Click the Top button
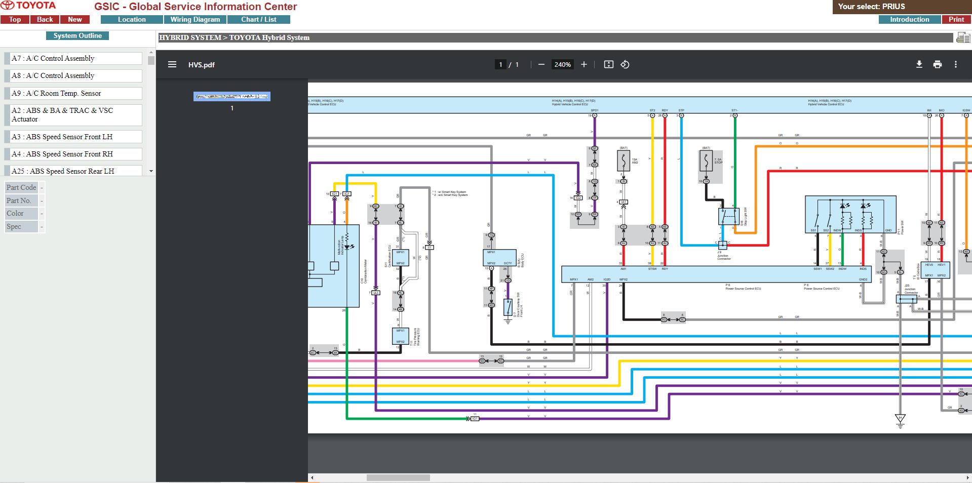Image resolution: width=972 pixels, height=483 pixels. tap(15, 20)
